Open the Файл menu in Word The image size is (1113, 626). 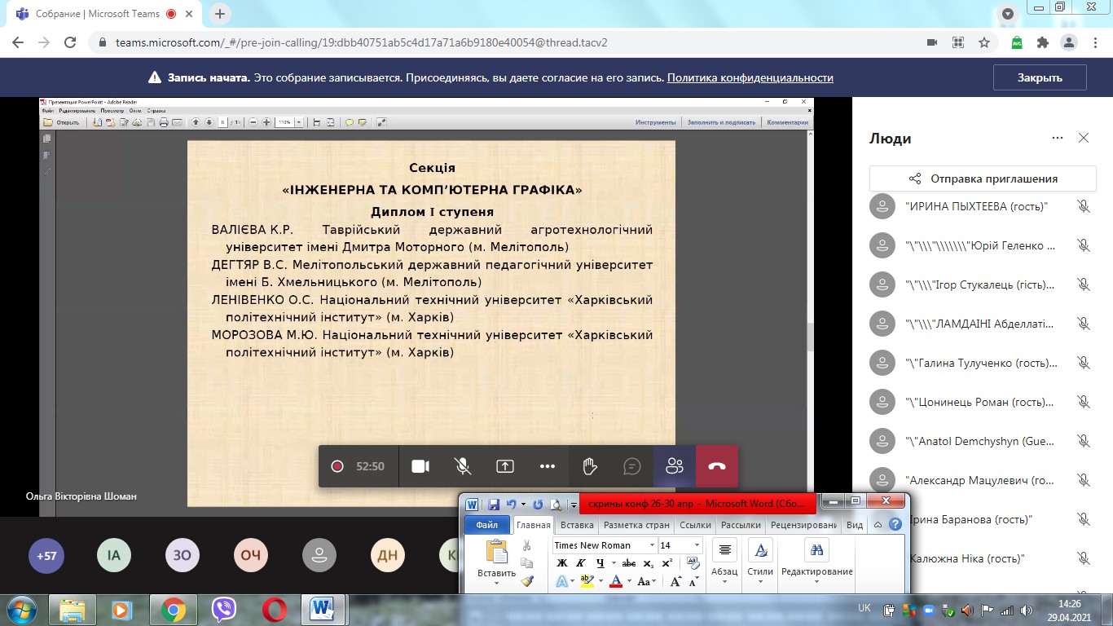(x=486, y=526)
